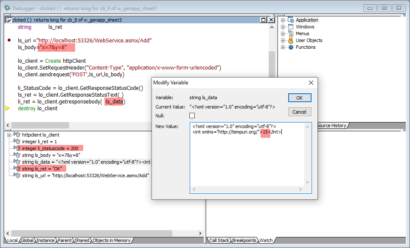Image resolution: width=410 pixels, height=248 pixels.
Task: Click the User Objects person icon
Action: pos(291,40)
